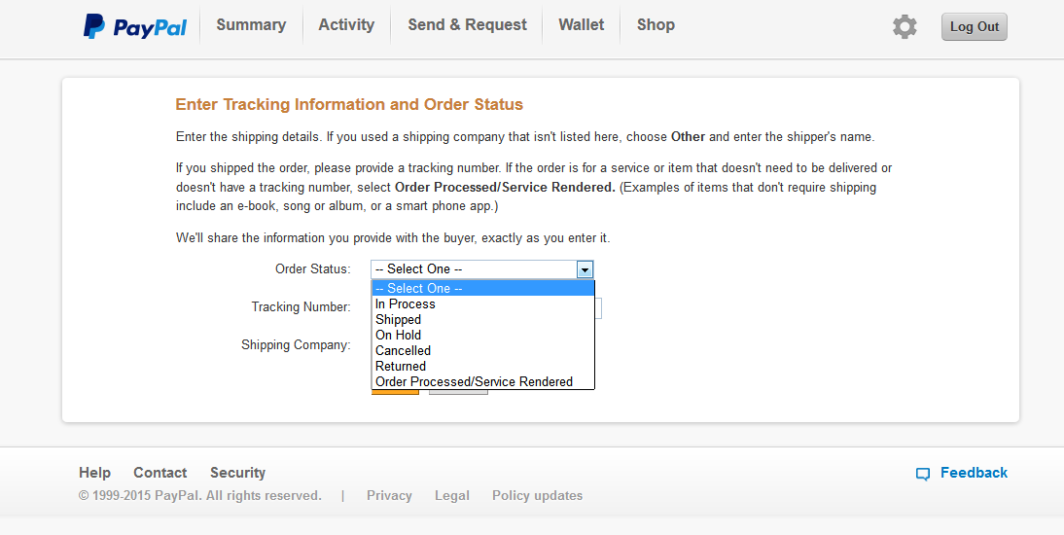Open the Privacy link
The height and width of the screenshot is (535, 1064).
point(389,496)
